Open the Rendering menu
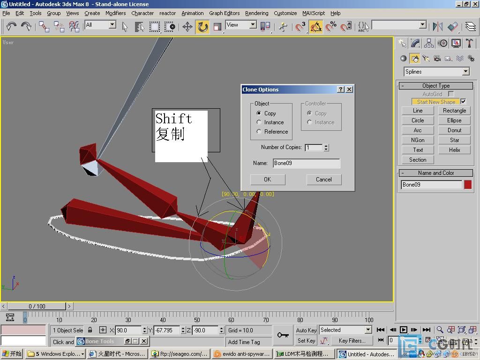Image resolution: width=480 pixels, height=360 pixels. coord(256,13)
